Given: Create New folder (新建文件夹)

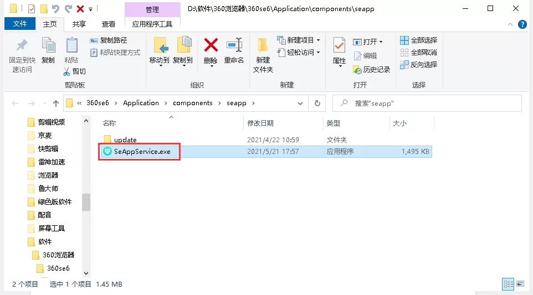Looking at the screenshot, I should (263, 55).
